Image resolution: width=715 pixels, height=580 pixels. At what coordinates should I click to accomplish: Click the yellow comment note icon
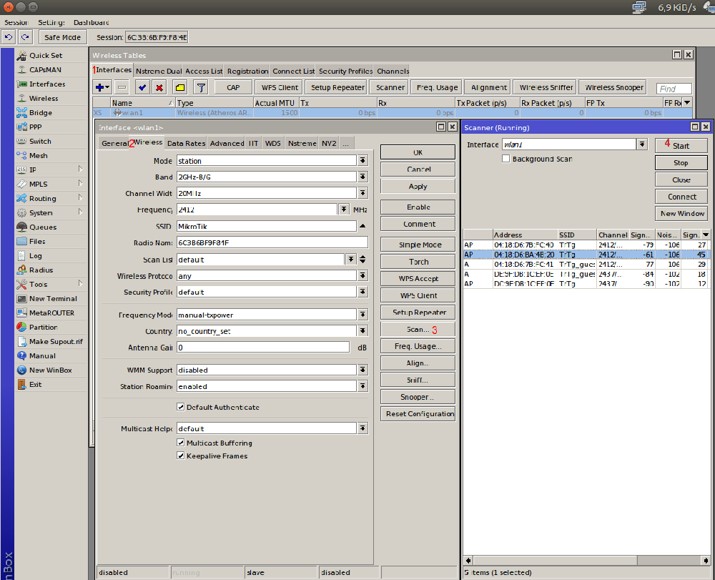[180, 87]
